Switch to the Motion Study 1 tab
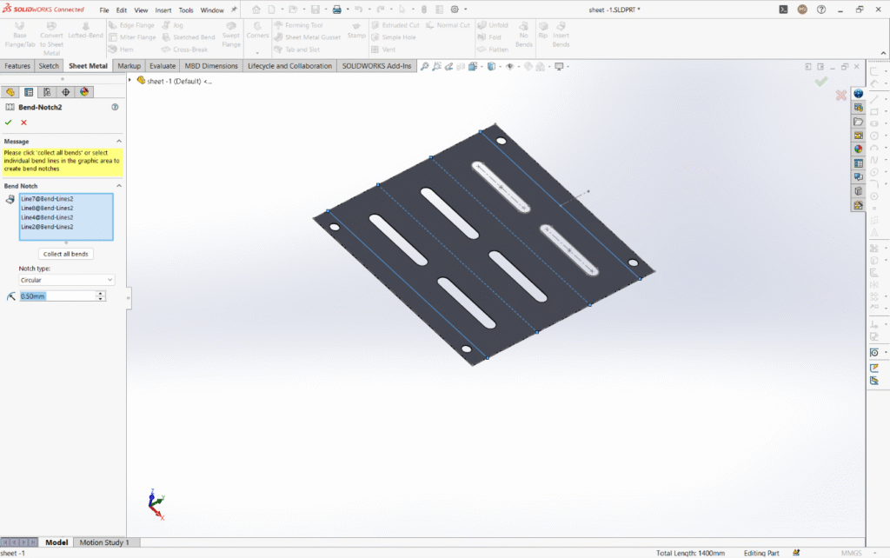This screenshot has height=558, width=890. tap(104, 542)
